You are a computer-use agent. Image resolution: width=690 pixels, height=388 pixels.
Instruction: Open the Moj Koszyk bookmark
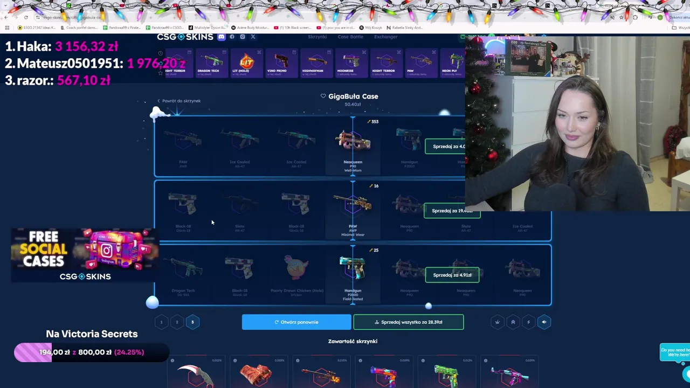pyautogui.click(x=370, y=27)
